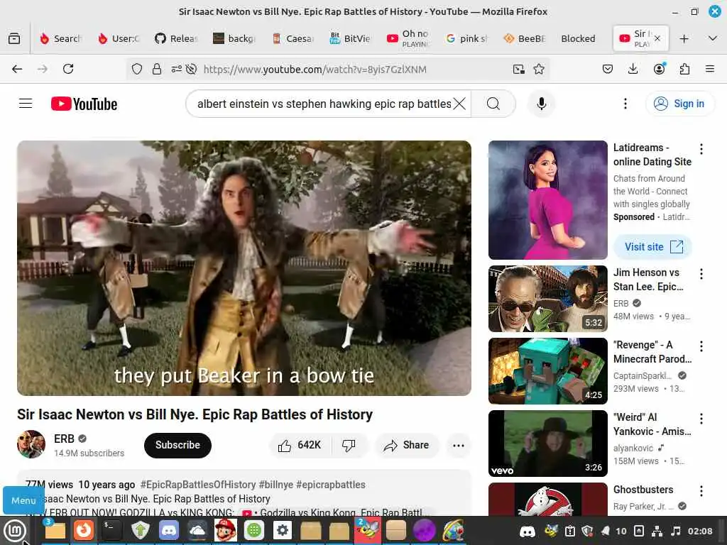This screenshot has height=545, width=727.
Task: Open the Linux Mint Menu button
Action: point(16,530)
